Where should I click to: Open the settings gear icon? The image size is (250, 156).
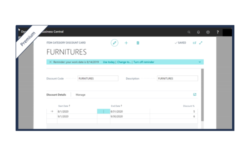[208, 32]
